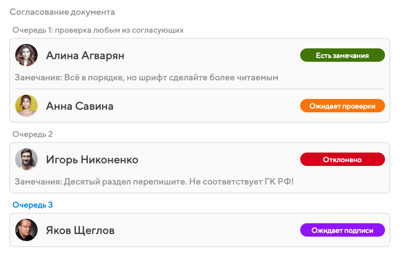
Task: Click Алина Агварян's avatar photo
Action: [26, 55]
